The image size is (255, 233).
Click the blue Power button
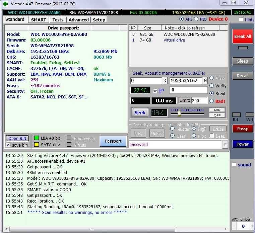click(243, 144)
